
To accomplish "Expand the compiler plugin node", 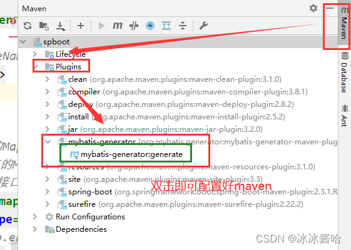I will [x=47, y=92].
